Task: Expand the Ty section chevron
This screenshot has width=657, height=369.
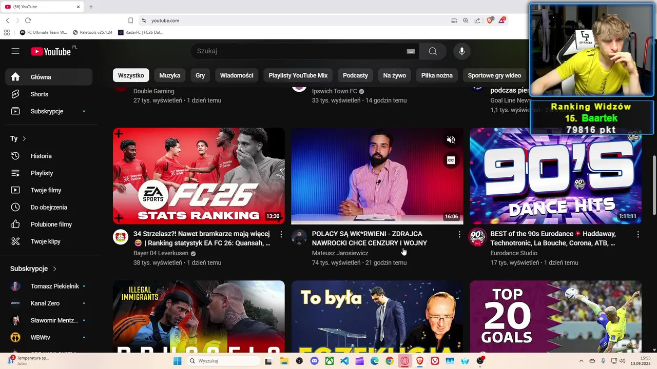Action: 24,139
